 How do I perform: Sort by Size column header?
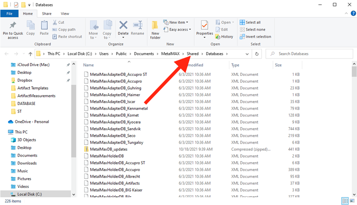tap(278, 65)
